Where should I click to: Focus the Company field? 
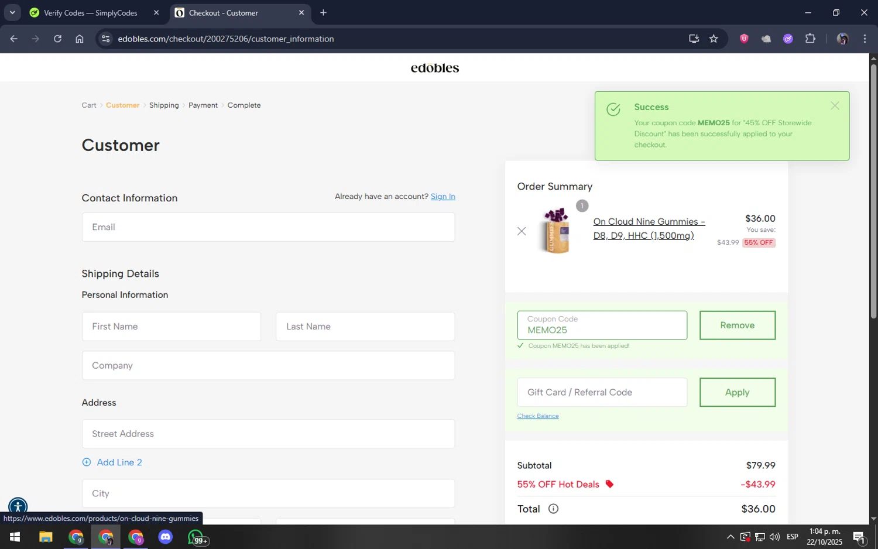(x=268, y=365)
